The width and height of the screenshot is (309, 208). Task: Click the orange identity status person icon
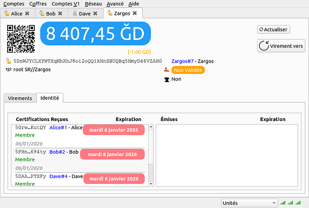tap(167, 70)
